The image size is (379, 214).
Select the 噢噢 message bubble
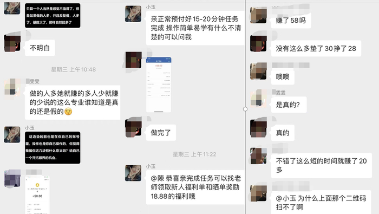pos(283,76)
